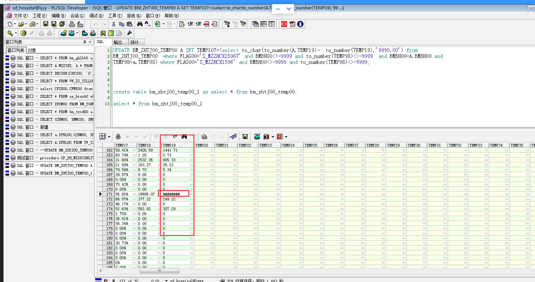Open the chart icon dropdown arrow
The height and width of the screenshot is (282, 535).
(273, 137)
